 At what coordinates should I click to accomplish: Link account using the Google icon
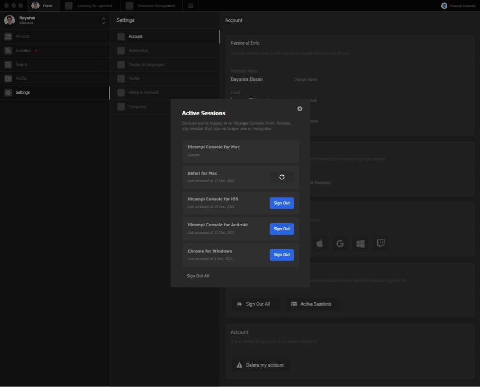(340, 243)
